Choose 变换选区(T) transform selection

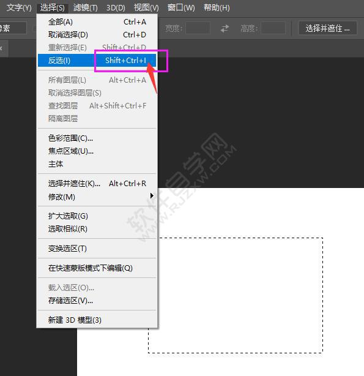(97, 249)
